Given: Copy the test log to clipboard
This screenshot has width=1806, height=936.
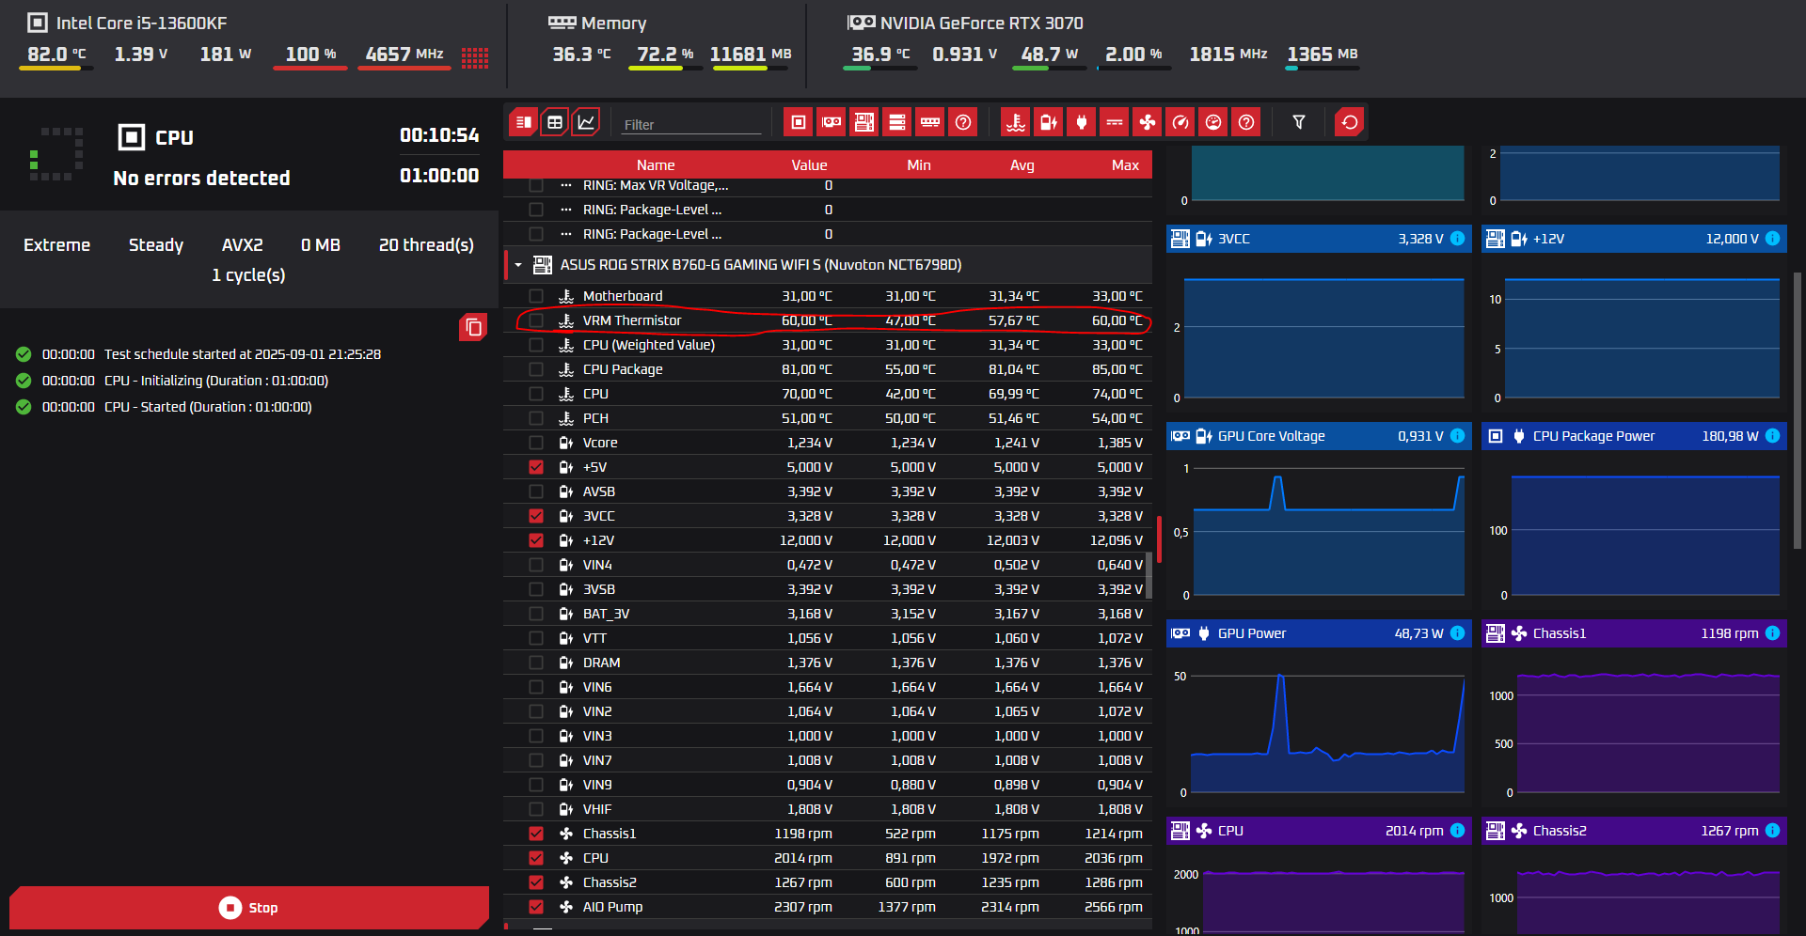Looking at the screenshot, I should [x=473, y=327].
